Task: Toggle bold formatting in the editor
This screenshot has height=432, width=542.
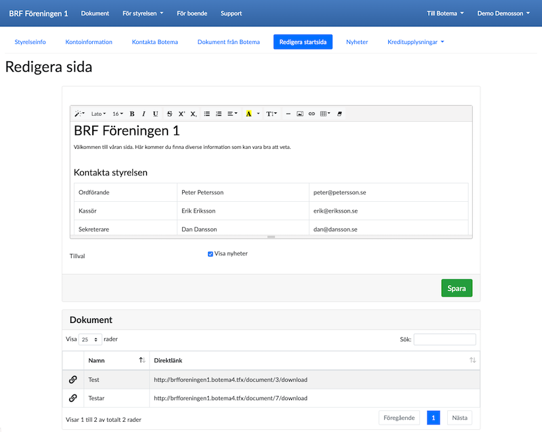Action: coord(132,114)
